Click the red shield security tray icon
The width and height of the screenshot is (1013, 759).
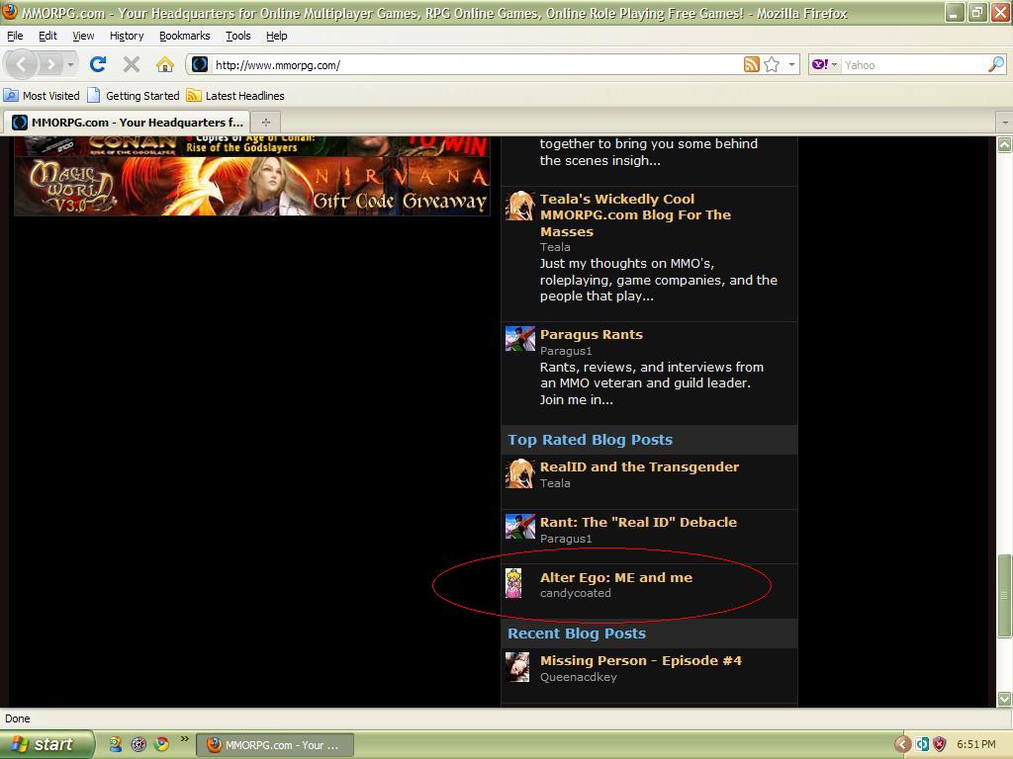pyautogui.click(x=940, y=744)
